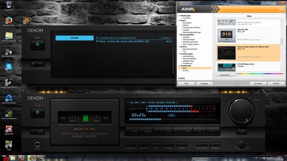Click the AIMP icon in the taskbar

click(x=32, y=158)
